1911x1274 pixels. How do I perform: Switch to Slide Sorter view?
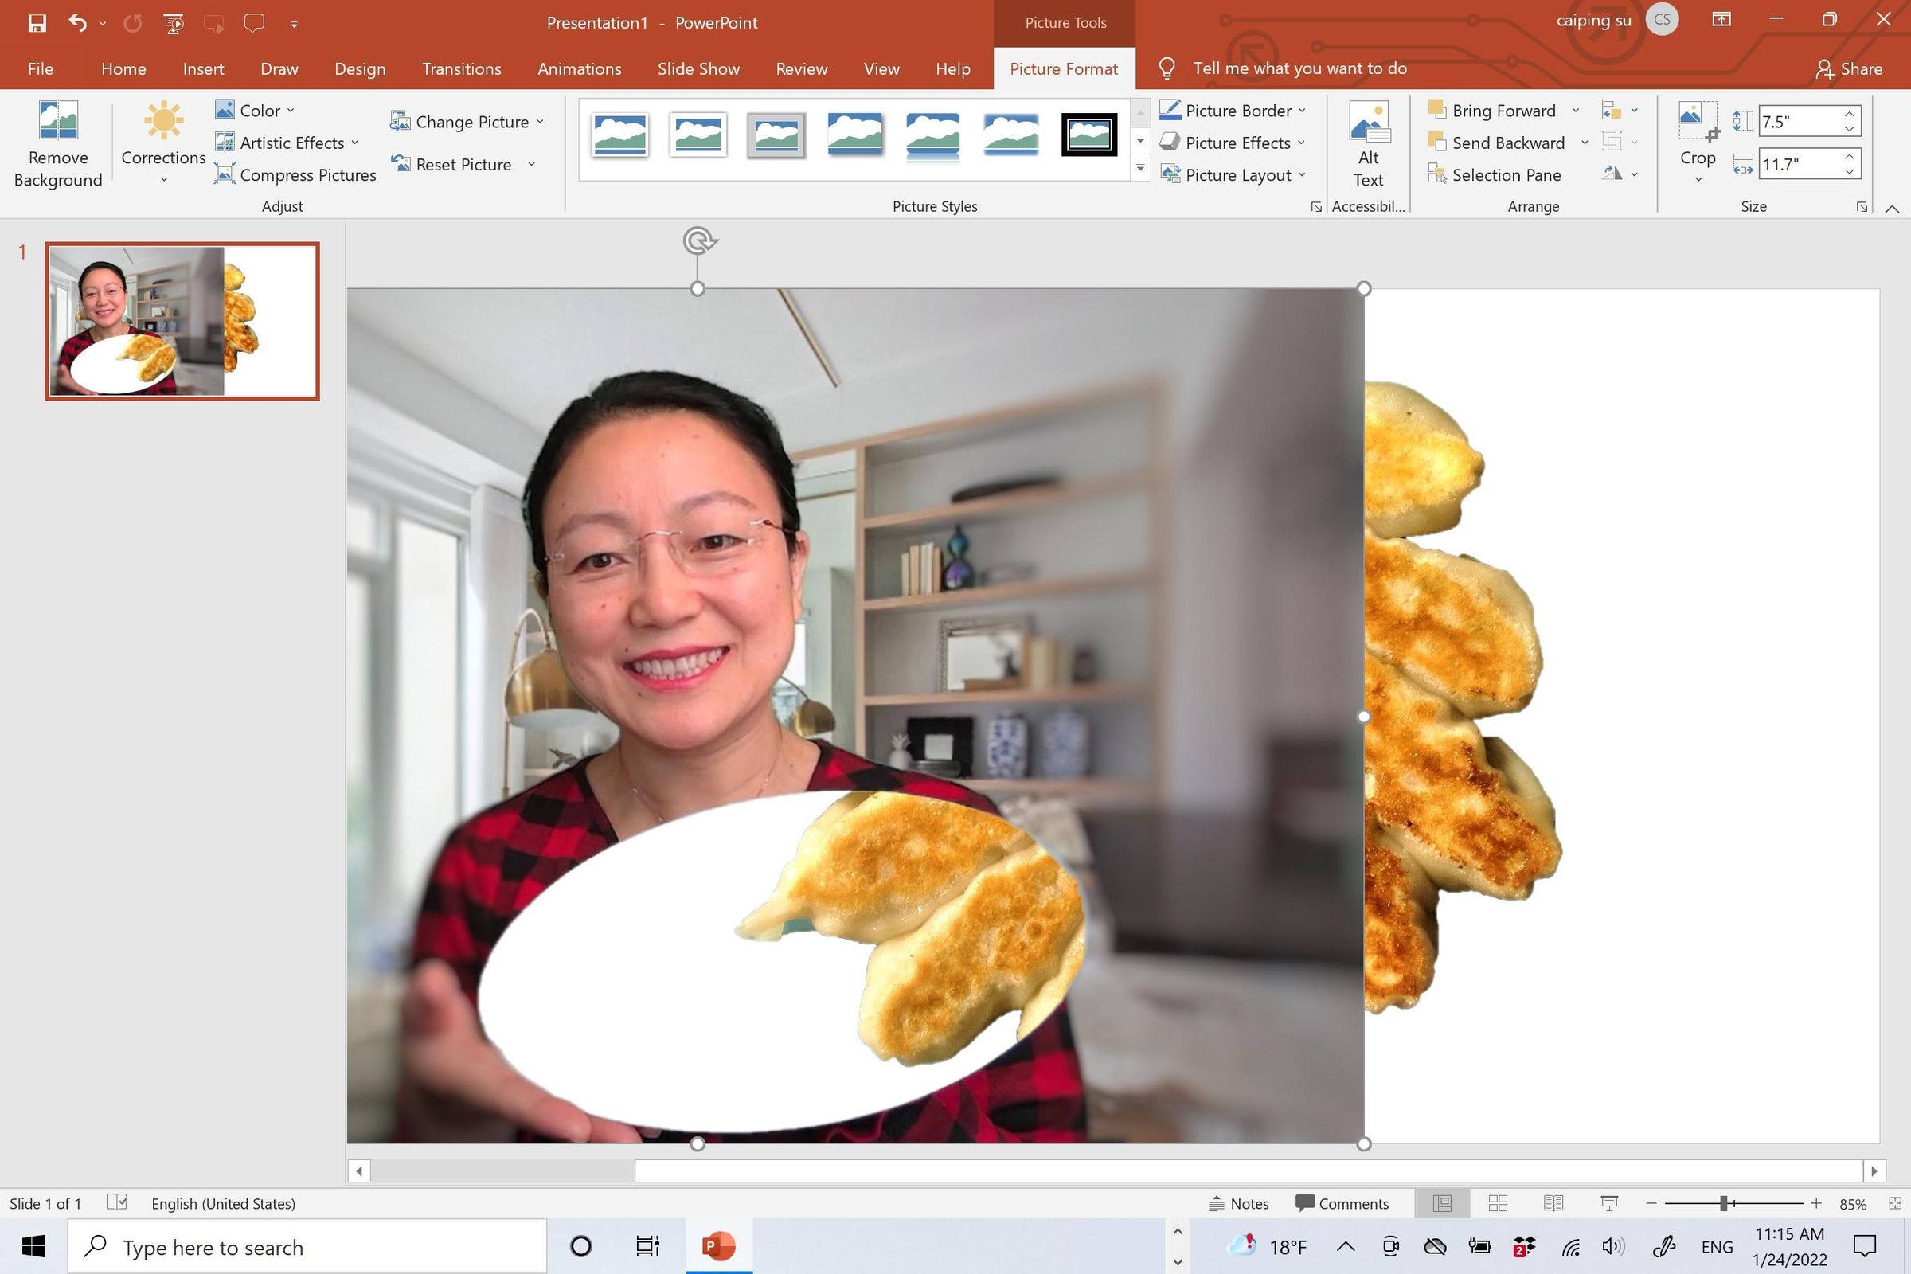[1498, 1203]
